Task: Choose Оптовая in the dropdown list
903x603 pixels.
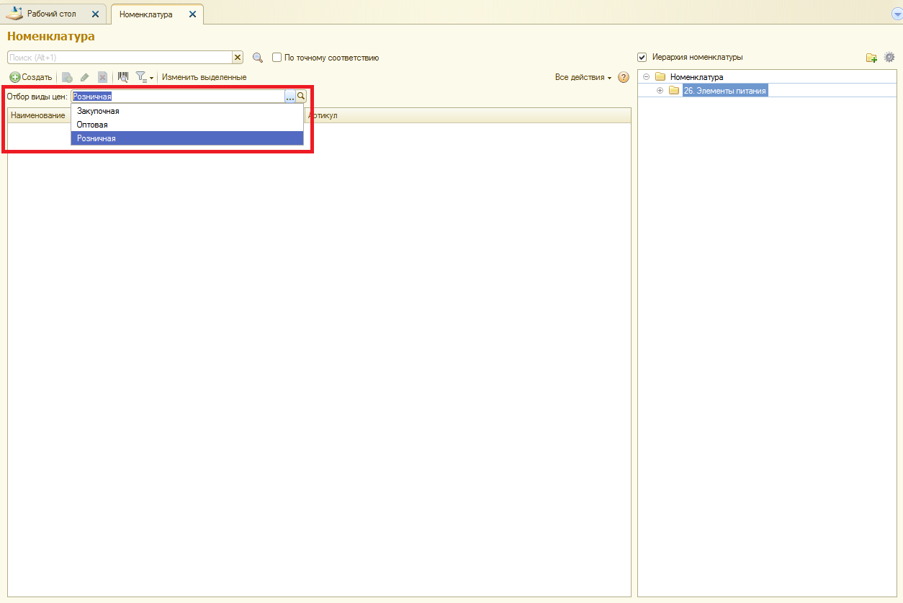Action: 92,125
